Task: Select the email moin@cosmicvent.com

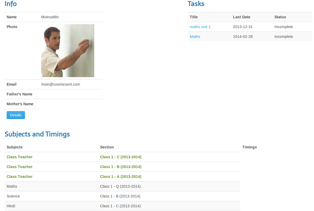Action: point(61,84)
